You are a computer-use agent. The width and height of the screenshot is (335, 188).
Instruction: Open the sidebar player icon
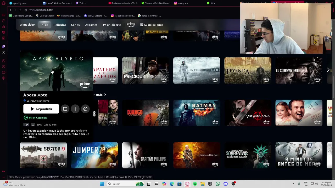coord(4,61)
